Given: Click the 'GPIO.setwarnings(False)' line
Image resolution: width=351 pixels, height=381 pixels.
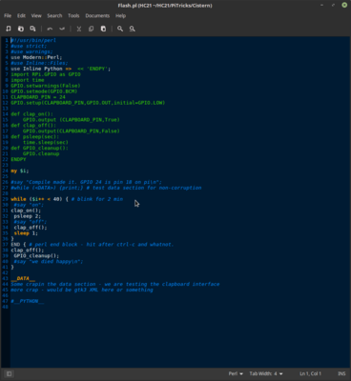Looking at the screenshot, I should coord(46,86).
